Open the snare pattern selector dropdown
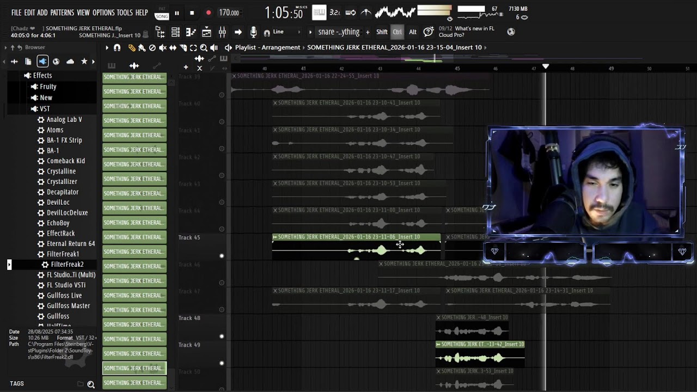 coord(339,32)
